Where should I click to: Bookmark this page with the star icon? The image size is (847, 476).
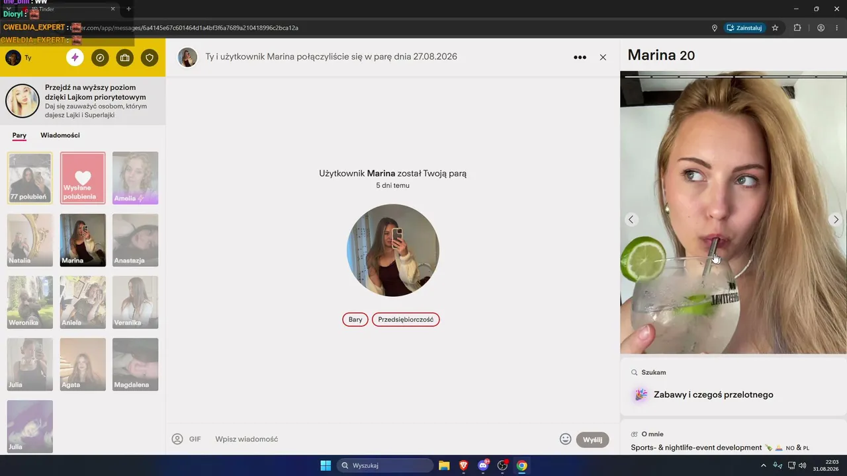[775, 28]
